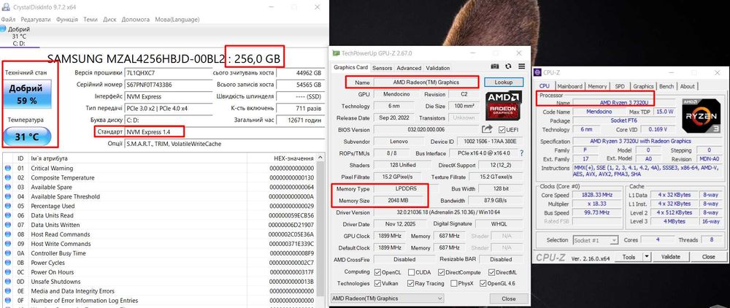Open the Теми menu
The image size is (730, 308).
[91, 20]
